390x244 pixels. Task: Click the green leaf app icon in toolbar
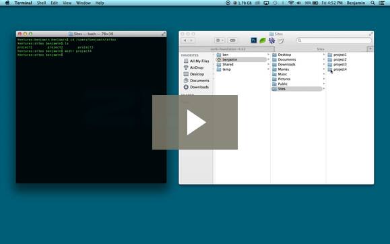click(x=263, y=40)
